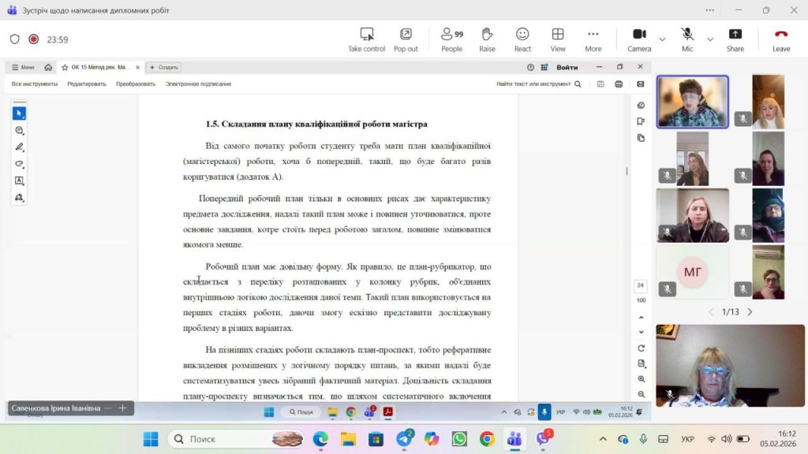Toggle the Camera on
The image size is (808, 454).
(x=639, y=39)
